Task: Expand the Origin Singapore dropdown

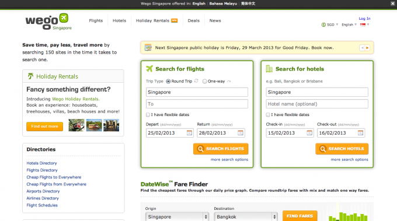Action: [x=177, y=217]
